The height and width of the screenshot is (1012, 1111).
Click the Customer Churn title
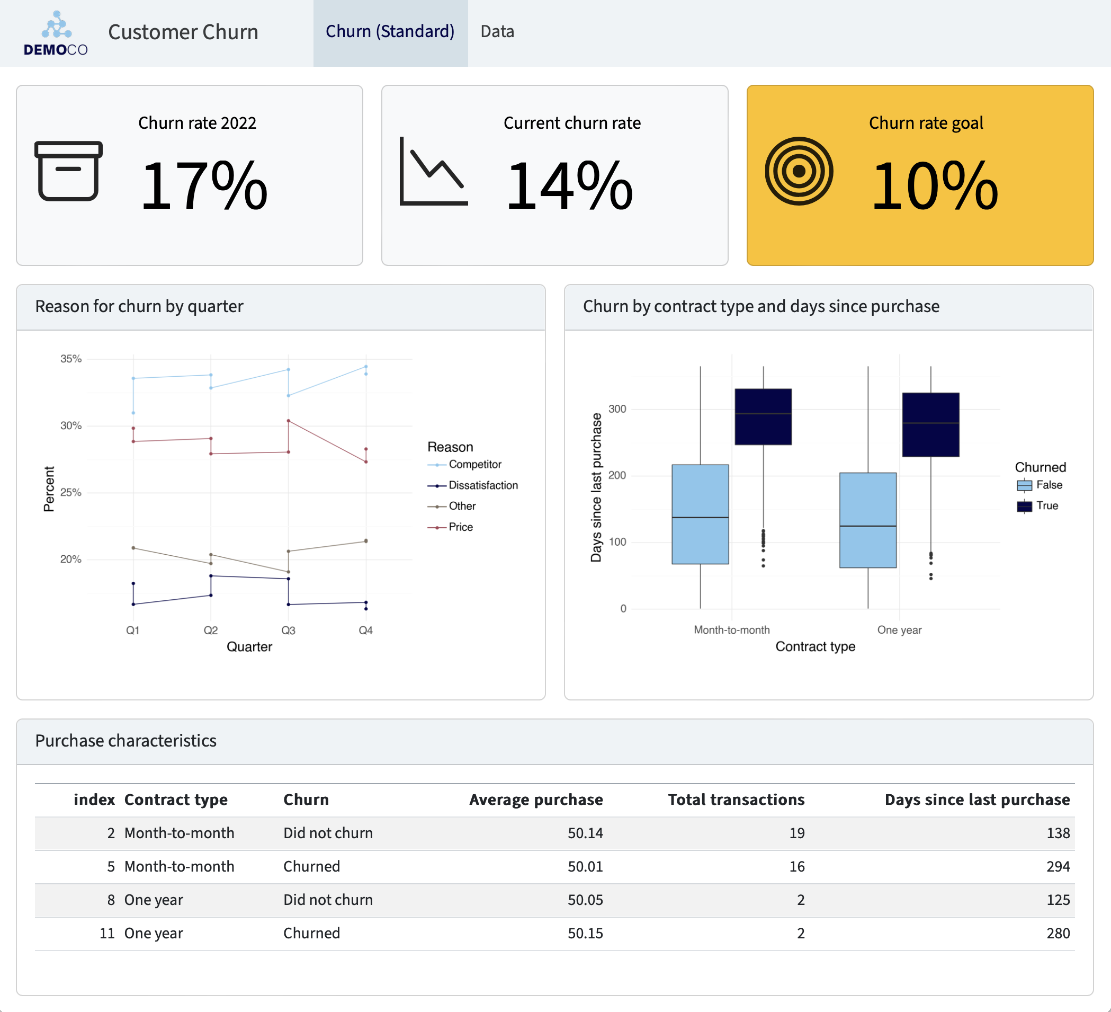click(184, 32)
